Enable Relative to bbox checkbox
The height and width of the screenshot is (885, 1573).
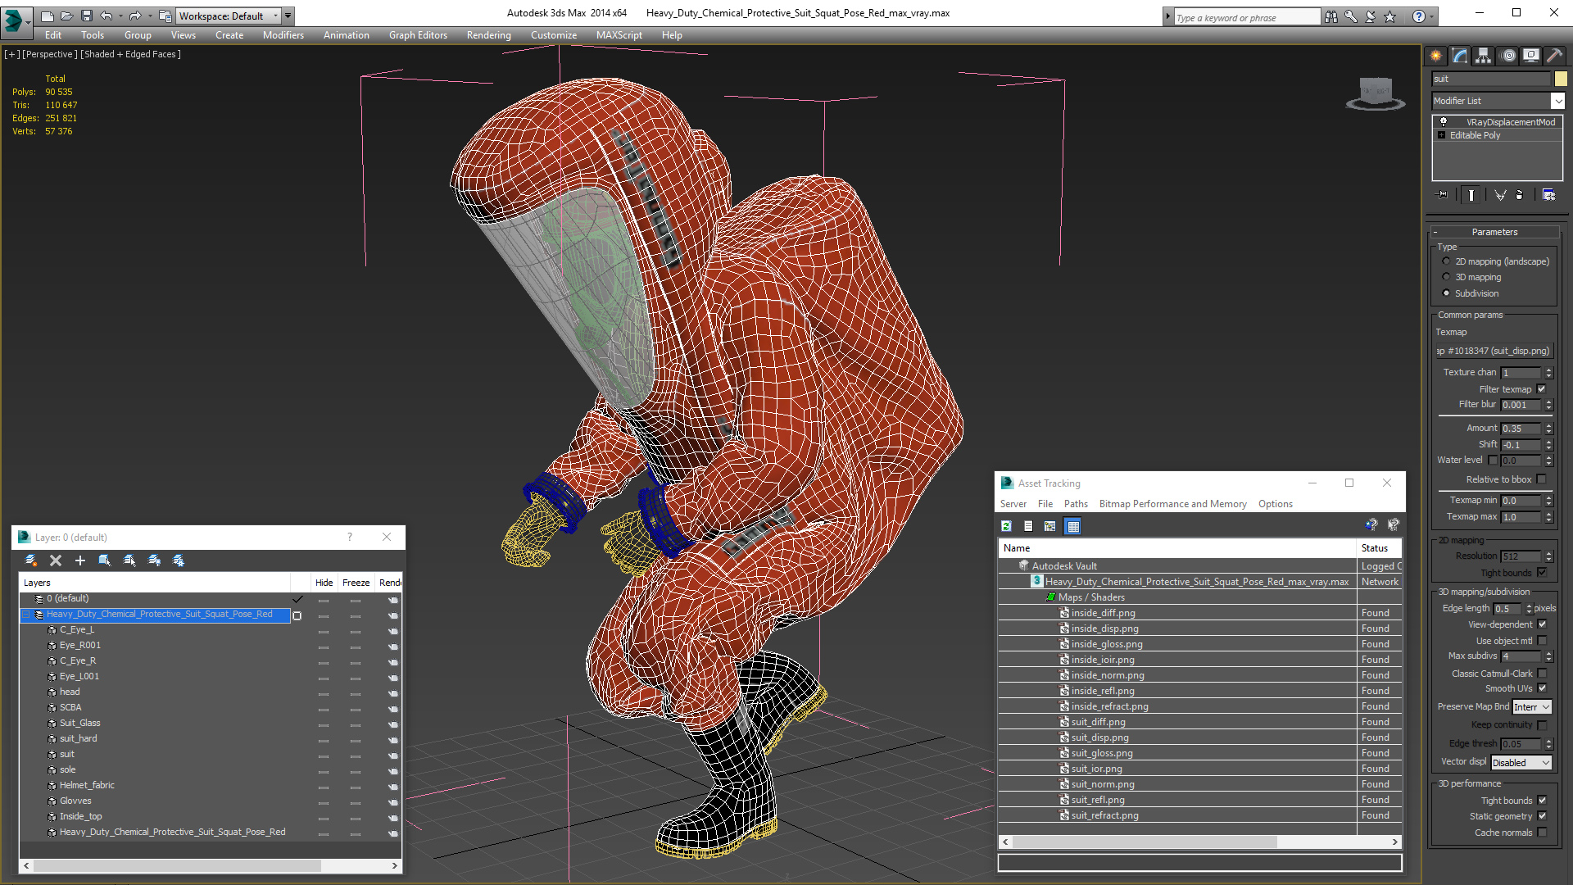tap(1541, 479)
